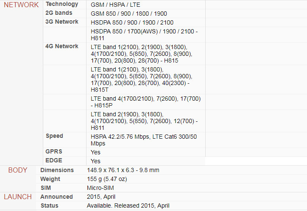Viewport: 307px width, 211px height.
Task: Select the EDGE label
Action: [54, 160]
